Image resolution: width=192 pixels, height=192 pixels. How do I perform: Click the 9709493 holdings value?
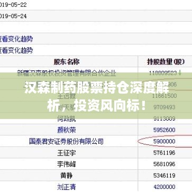pos(164,107)
